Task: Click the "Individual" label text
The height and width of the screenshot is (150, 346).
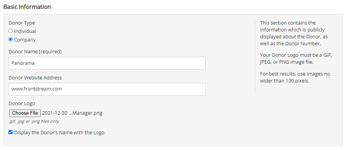Action: [x=25, y=31]
